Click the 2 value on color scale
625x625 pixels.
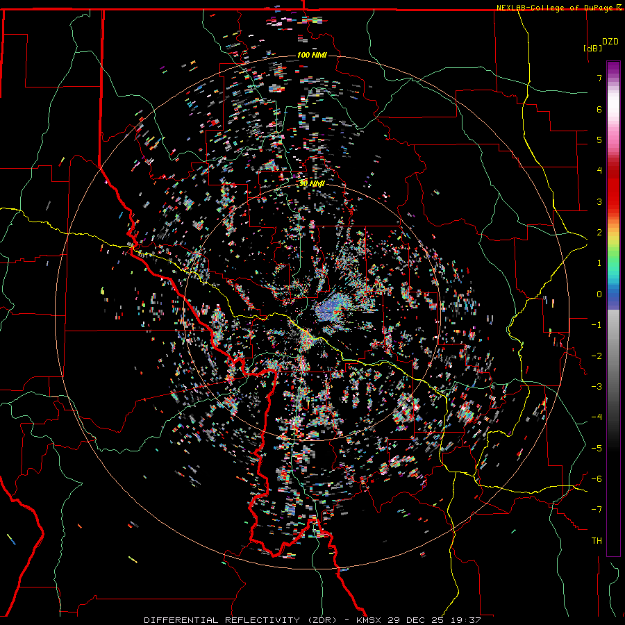point(599,233)
